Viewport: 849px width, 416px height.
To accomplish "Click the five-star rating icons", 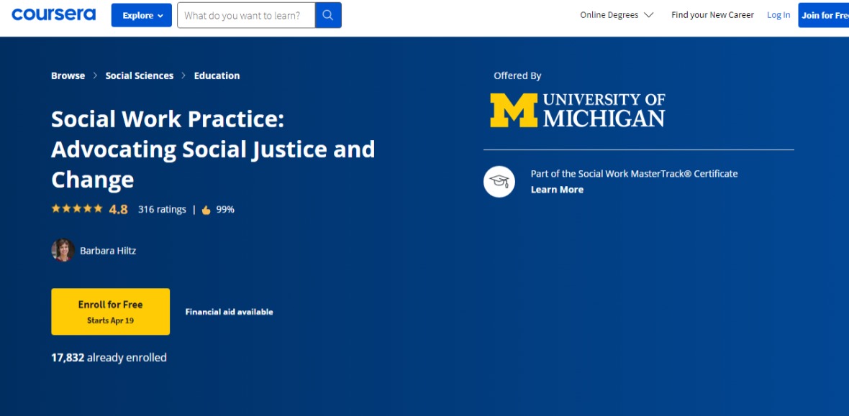I will [76, 209].
